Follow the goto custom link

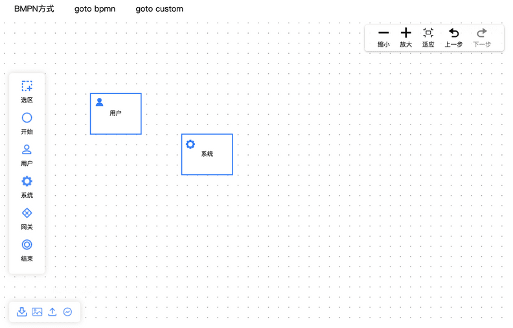click(x=159, y=9)
